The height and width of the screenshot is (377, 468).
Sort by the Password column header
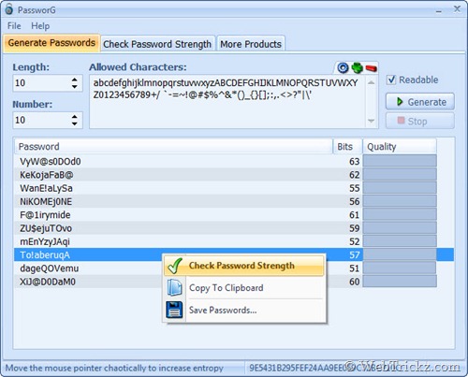click(x=173, y=147)
